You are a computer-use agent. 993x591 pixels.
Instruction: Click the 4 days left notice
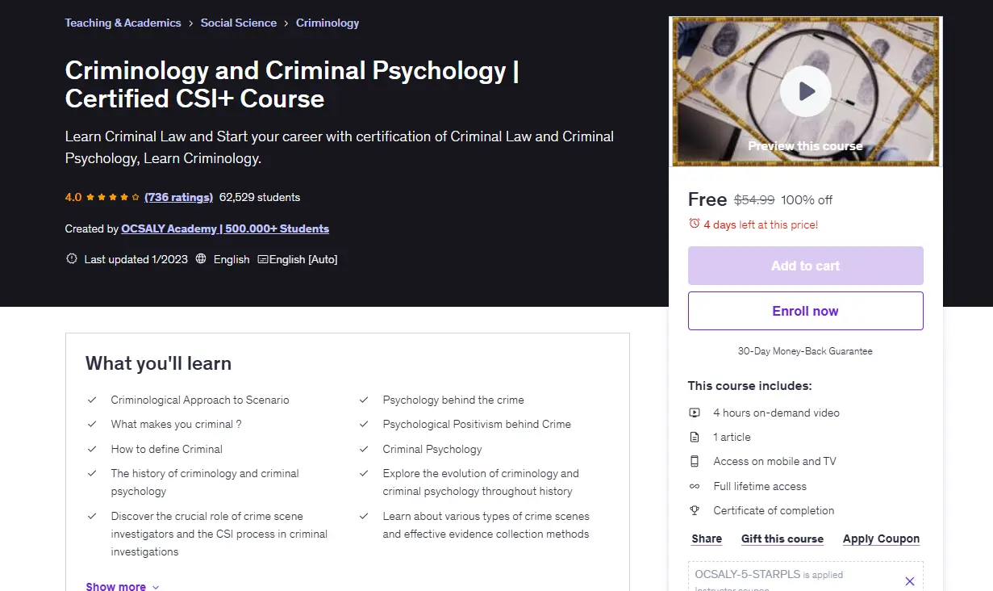pos(761,224)
